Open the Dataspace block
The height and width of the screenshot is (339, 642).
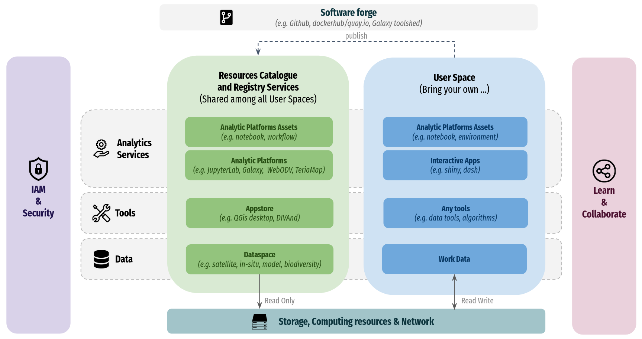click(259, 259)
